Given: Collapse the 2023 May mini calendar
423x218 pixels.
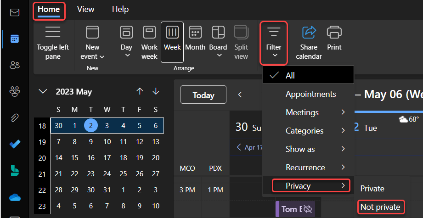Looking at the screenshot, I should coord(43,92).
